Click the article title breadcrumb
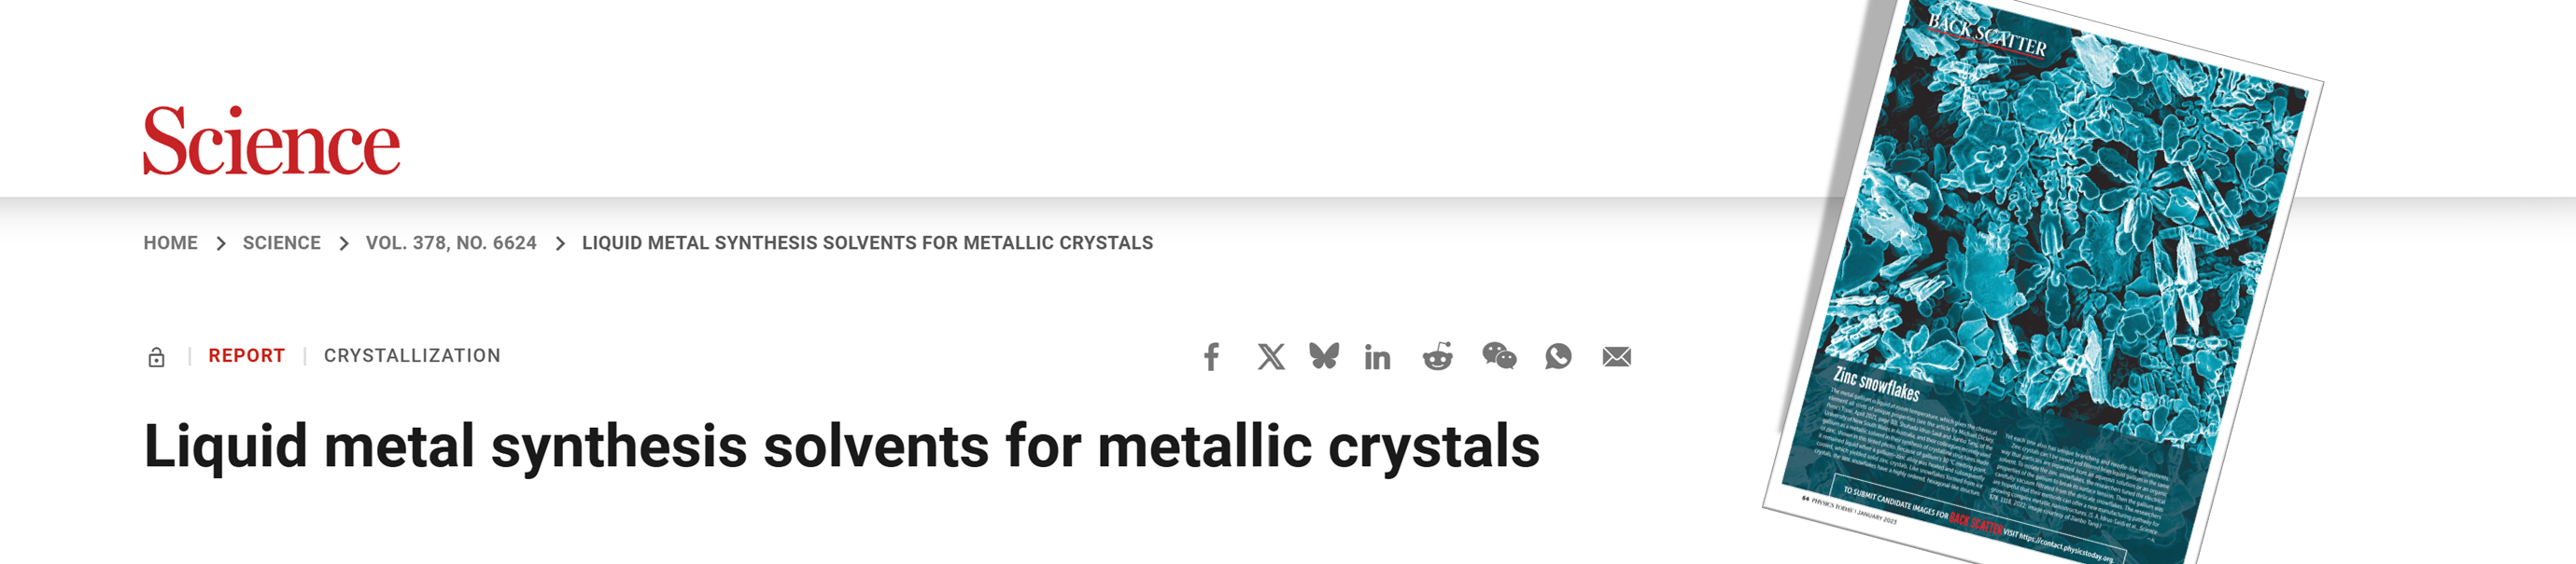 867,242
